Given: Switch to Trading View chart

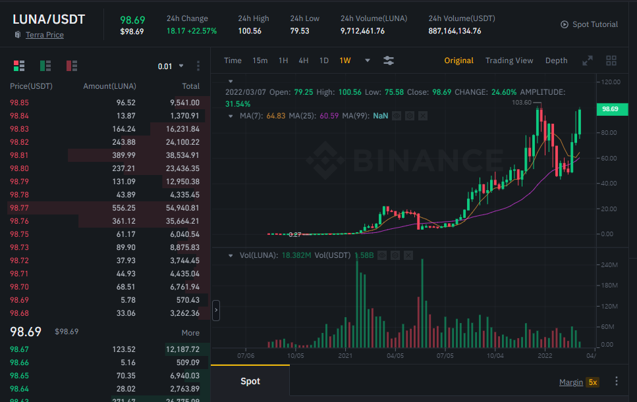Looking at the screenshot, I should (x=509, y=61).
